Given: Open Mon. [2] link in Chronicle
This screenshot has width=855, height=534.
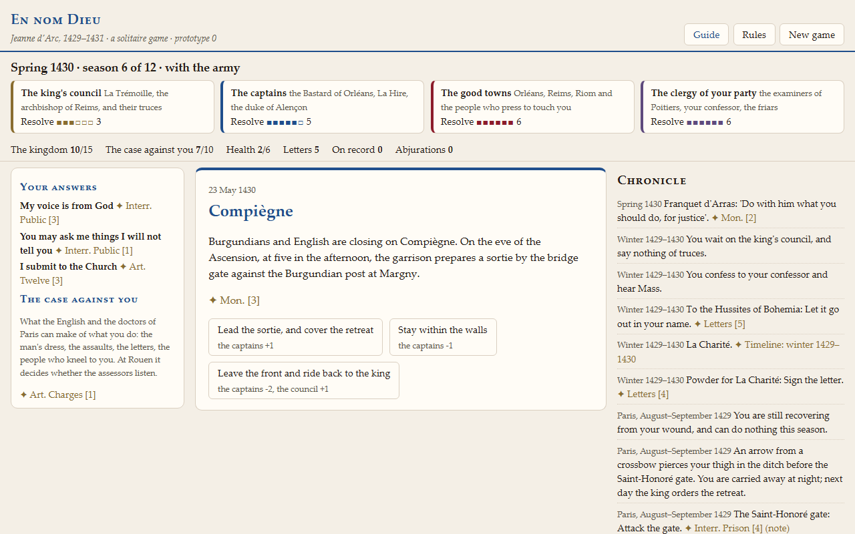Looking at the screenshot, I should (733, 218).
